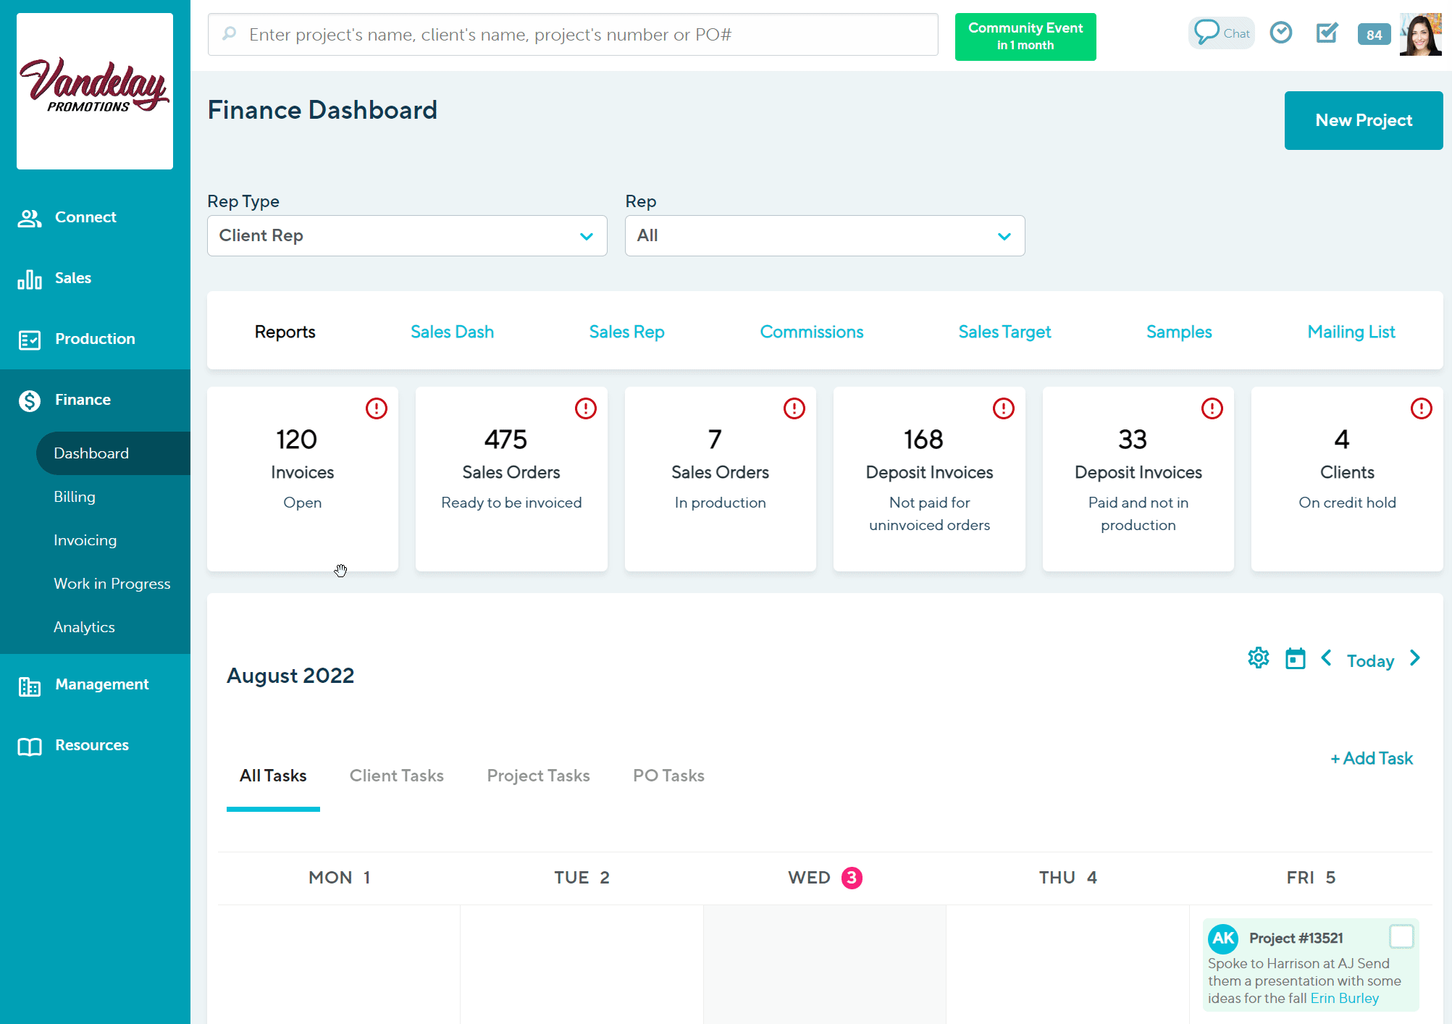Go to previous week with left chevron
The image size is (1452, 1024).
pyautogui.click(x=1326, y=658)
